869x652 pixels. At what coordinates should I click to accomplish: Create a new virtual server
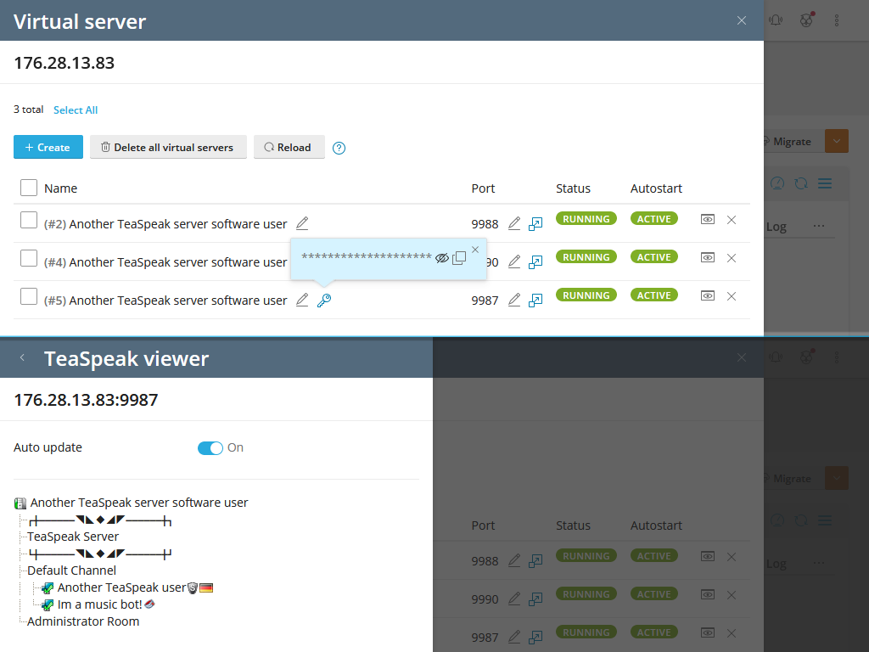48,147
